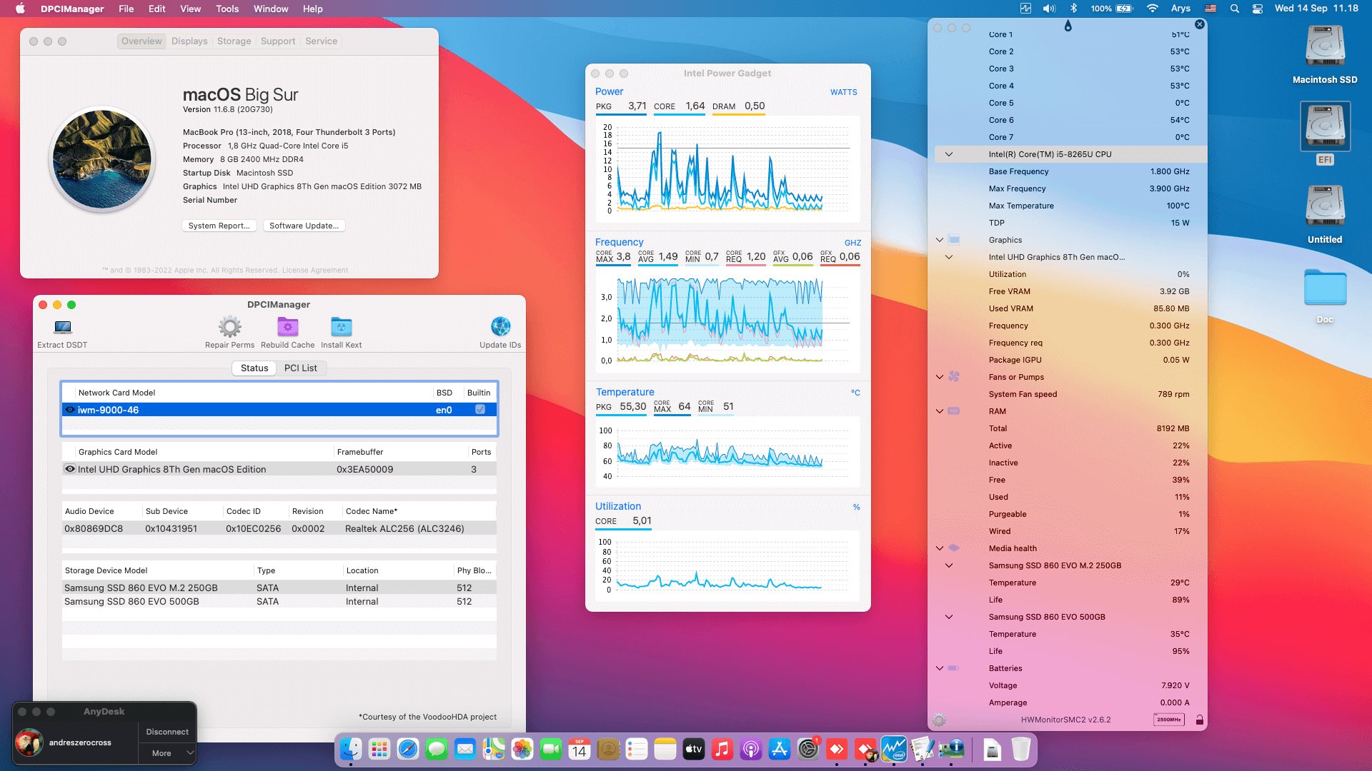Launch Safari from the Dock
The image size is (1372, 771).
pyautogui.click(x=408, y=749)
